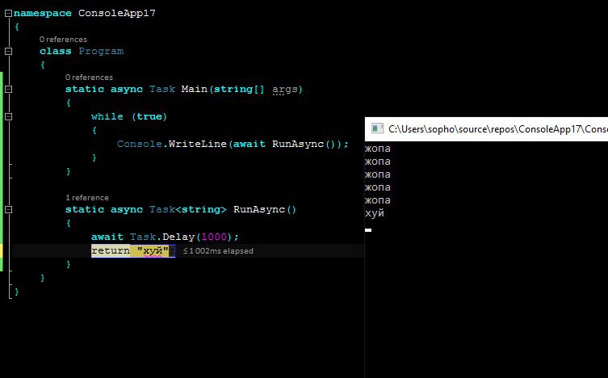This screenshot has width=608, height=378.
Task: Click the WriteLine method call
Action: click(x=197, y=145)
